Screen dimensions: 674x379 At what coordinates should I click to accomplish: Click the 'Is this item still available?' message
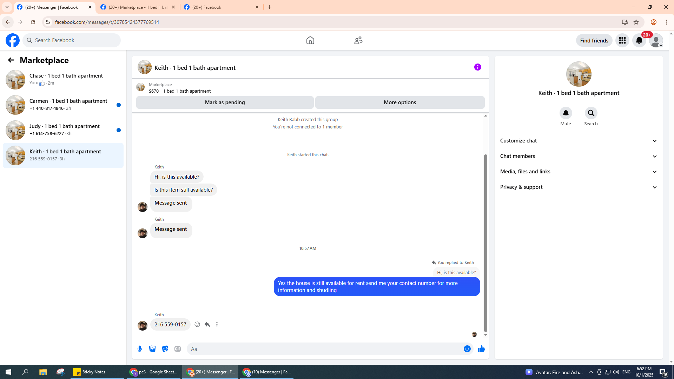(x=184, y=190)
